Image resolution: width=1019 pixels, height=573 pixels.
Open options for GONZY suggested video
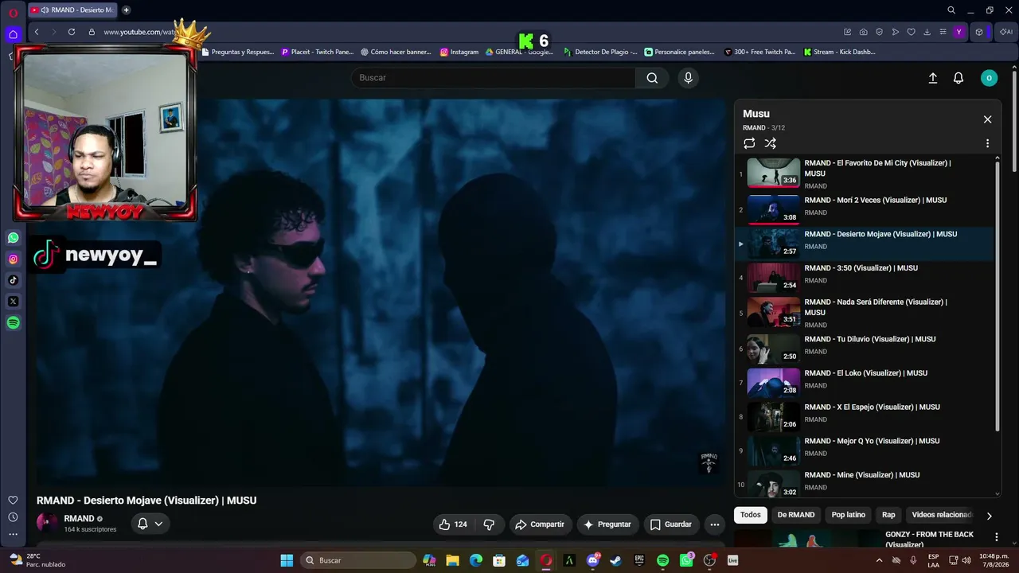996,537
